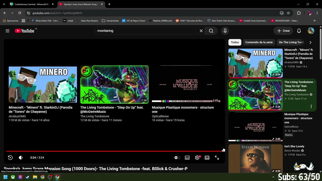Click the sidebar Step On Up title
Image resolution: width=322 pixels, height=181 pixels.
299,86
